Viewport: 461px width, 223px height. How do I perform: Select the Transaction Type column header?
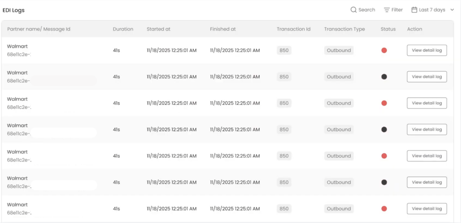point(344,29)
